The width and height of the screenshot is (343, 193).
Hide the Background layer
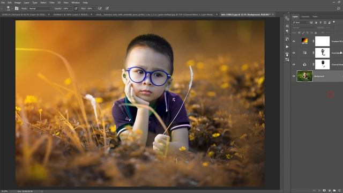(x=294, y=76)
